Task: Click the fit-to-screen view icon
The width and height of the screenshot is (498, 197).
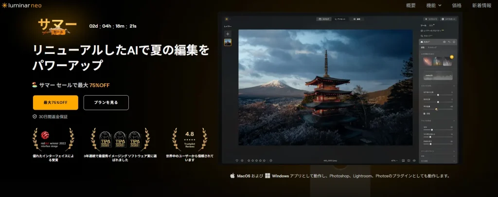Action: click(403, 161)
